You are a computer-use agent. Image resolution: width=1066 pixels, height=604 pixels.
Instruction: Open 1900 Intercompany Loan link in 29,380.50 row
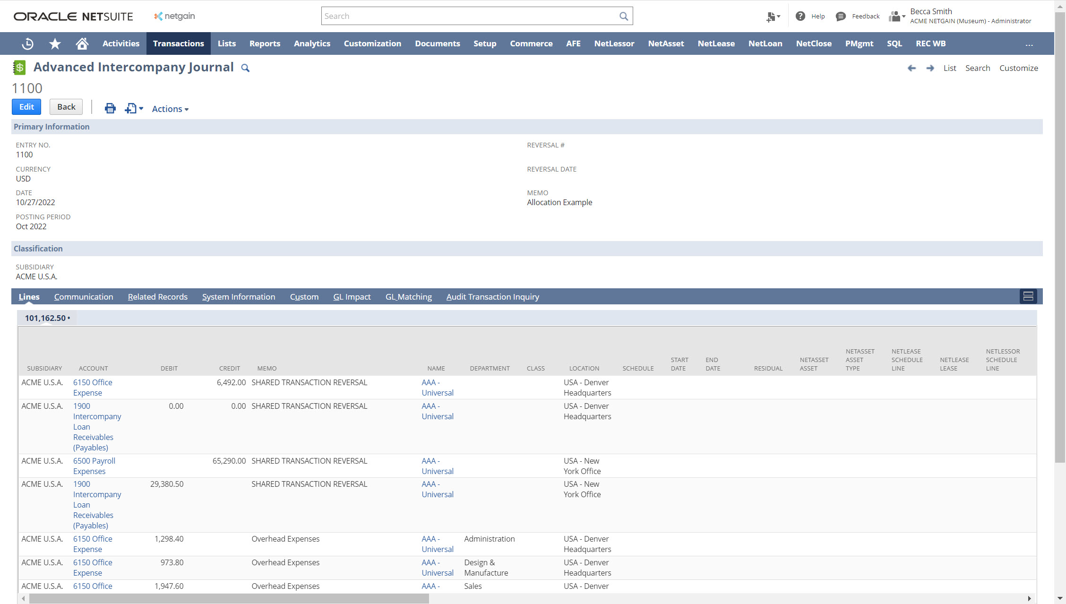pos(97,505)
